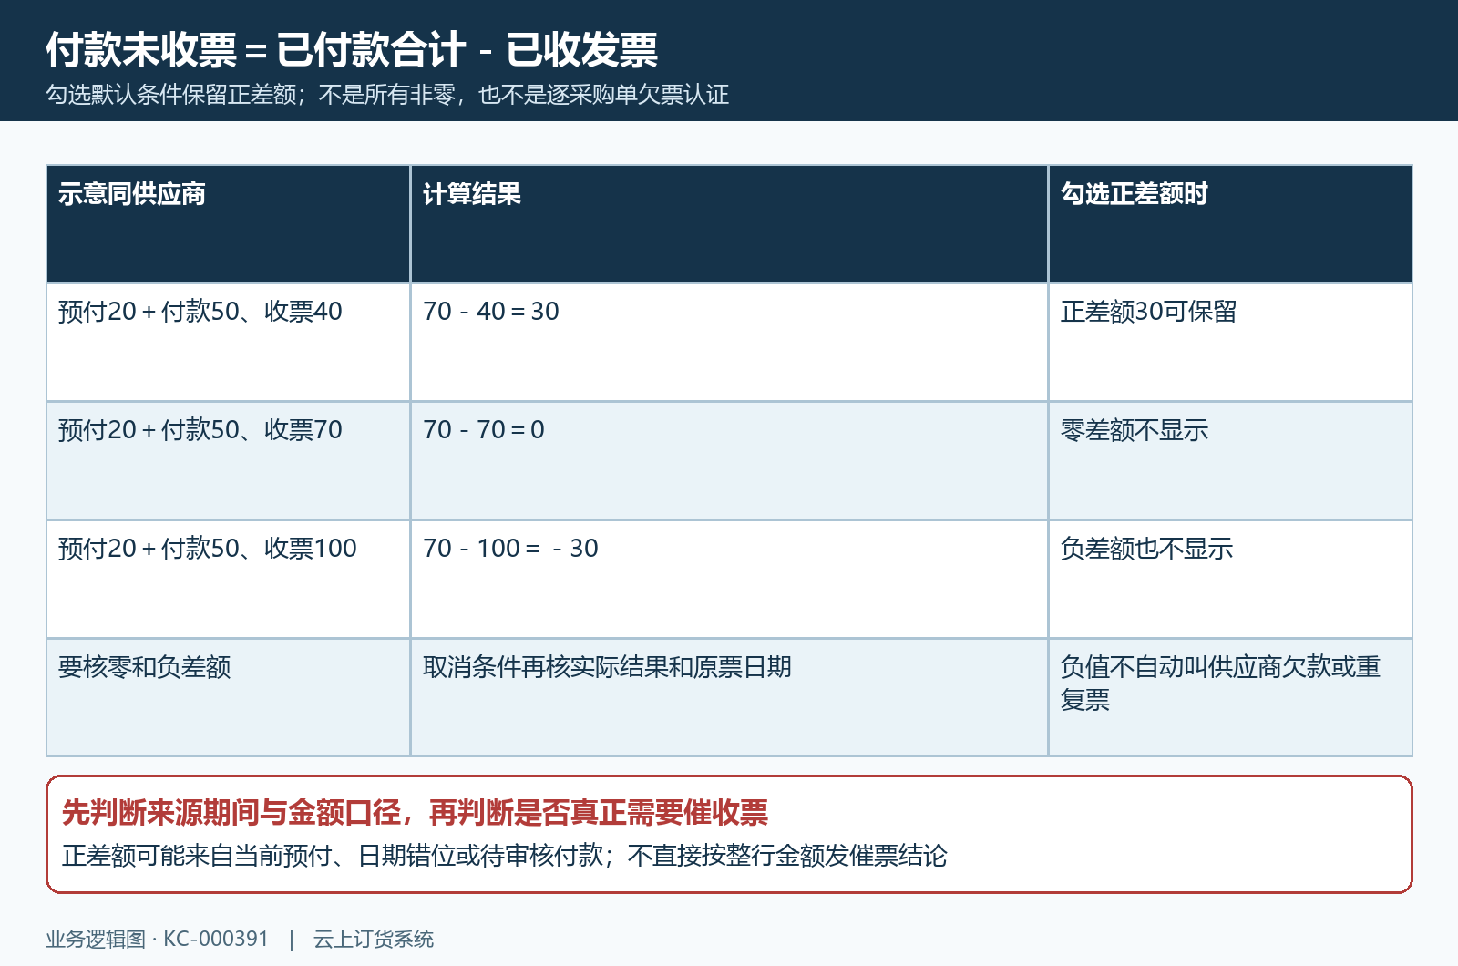Click the cell 零差额不显示

tap(1230, 460)
